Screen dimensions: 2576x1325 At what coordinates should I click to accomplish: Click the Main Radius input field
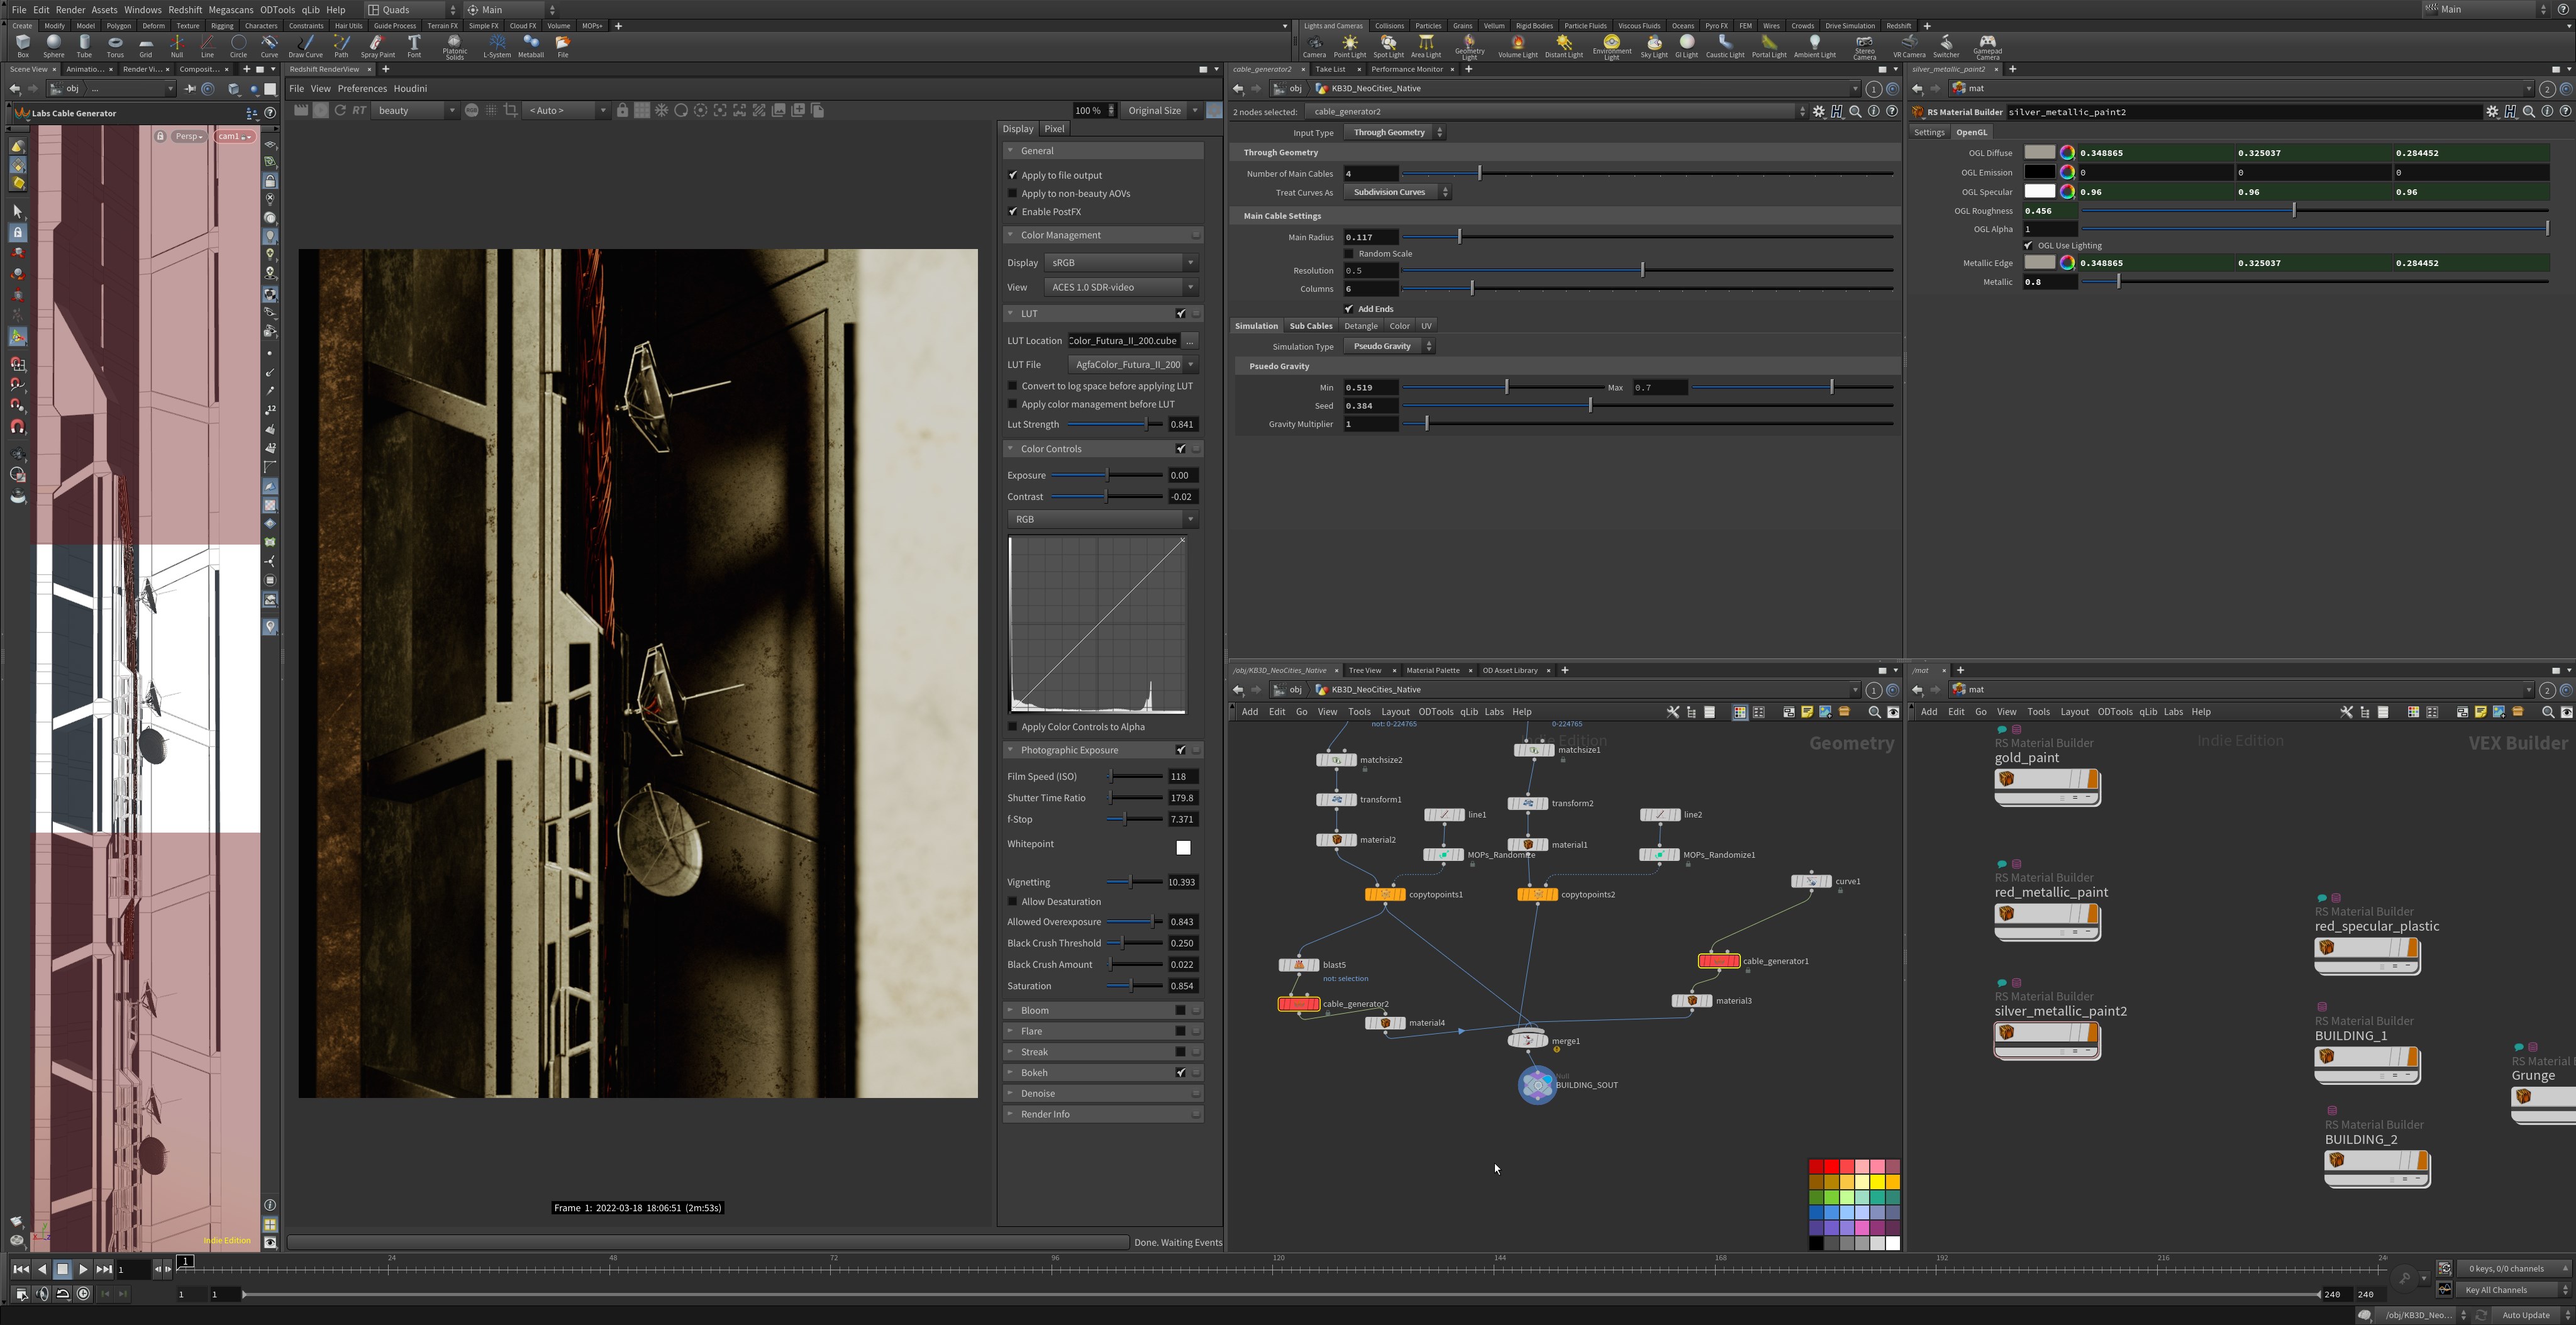click(x=1371, y=237)
